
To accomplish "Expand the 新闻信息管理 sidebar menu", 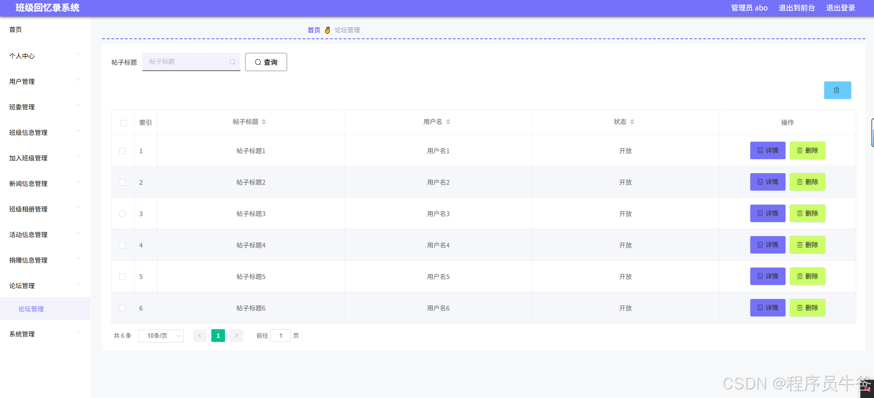I will [45, 184].
